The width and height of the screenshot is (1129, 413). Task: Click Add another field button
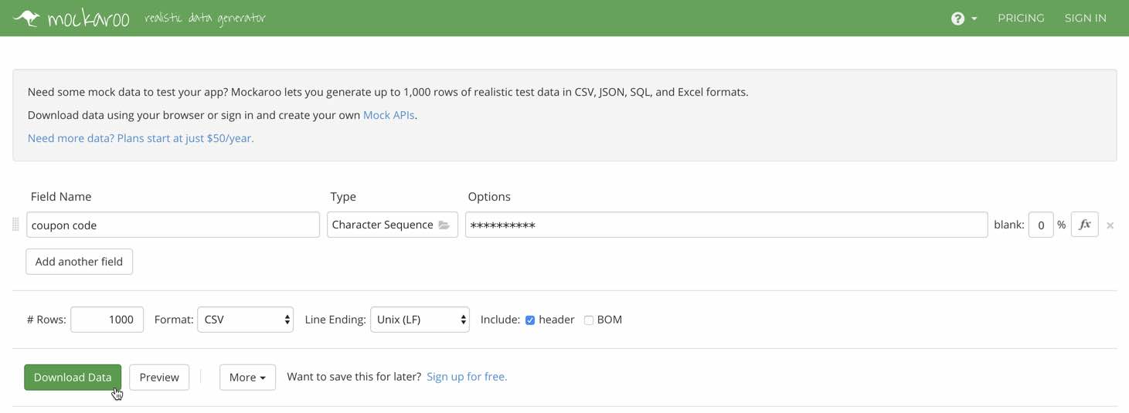click(79, 262)
